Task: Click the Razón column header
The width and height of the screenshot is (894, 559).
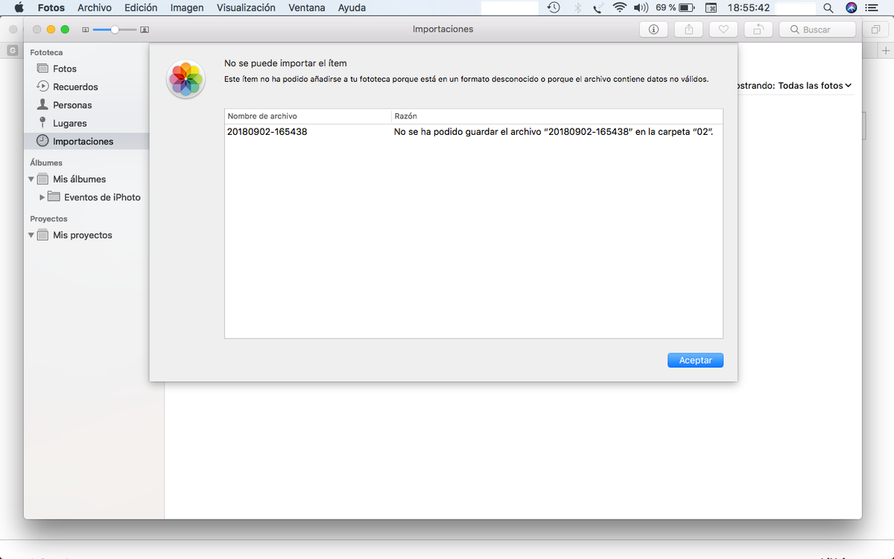Action: tap(406, 116)
